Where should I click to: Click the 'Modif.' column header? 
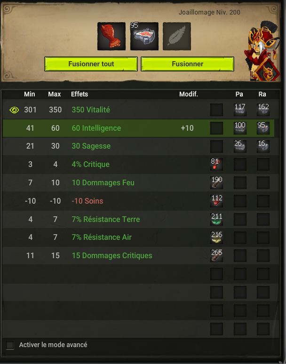189,94
